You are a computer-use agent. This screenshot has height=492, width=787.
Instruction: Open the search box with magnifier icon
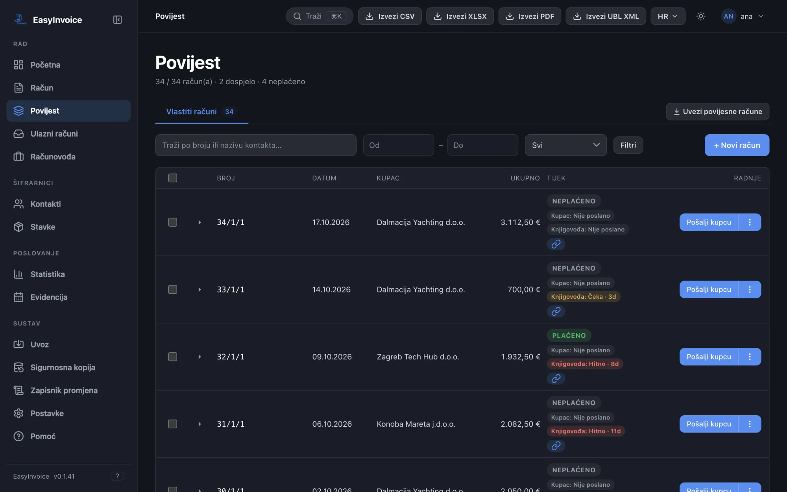click(320, 16)
